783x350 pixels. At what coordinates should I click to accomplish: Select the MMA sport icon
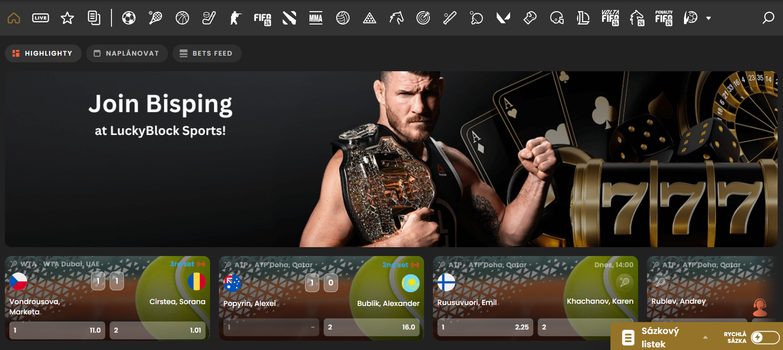[316, 18]
